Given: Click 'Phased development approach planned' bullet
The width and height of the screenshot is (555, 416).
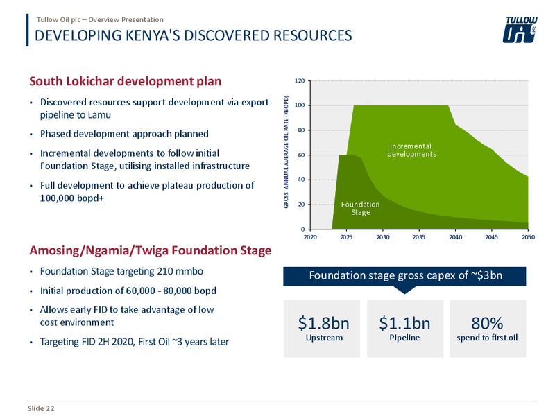Looking at the screenshot, I should point(124,134).
